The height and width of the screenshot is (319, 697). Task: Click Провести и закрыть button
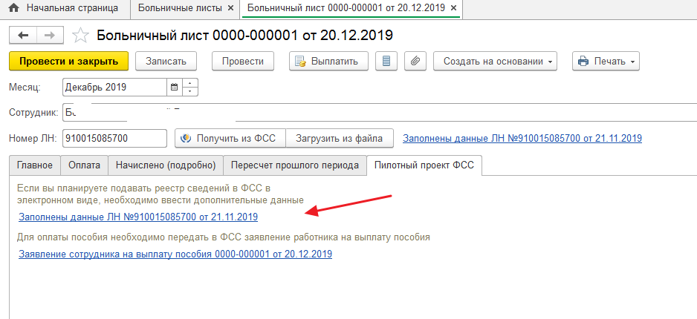click(69, 62)
